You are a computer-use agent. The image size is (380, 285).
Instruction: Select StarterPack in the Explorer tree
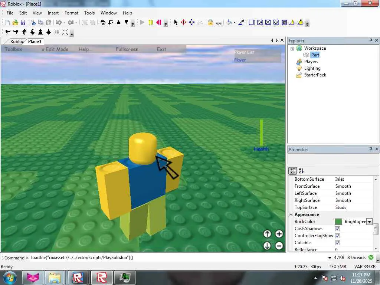pos(315,75)
